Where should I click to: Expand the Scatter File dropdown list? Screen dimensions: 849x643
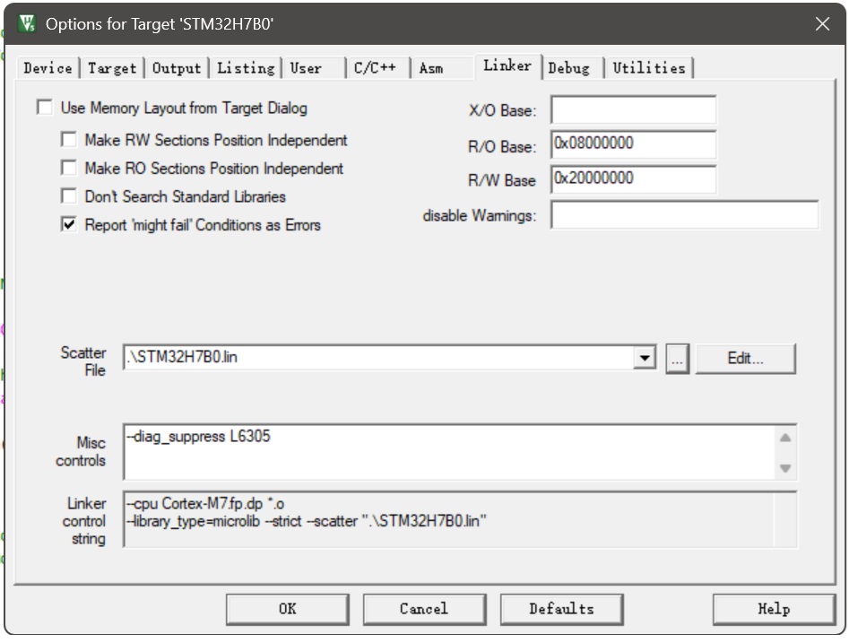[x=644, y=359]
